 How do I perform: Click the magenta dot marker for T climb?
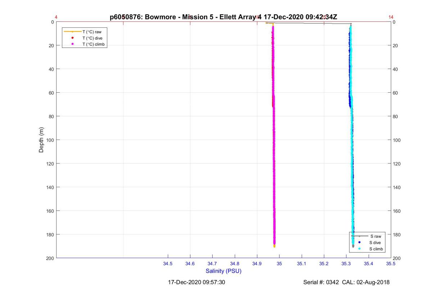pyautogui.click(x=73, y=44)
